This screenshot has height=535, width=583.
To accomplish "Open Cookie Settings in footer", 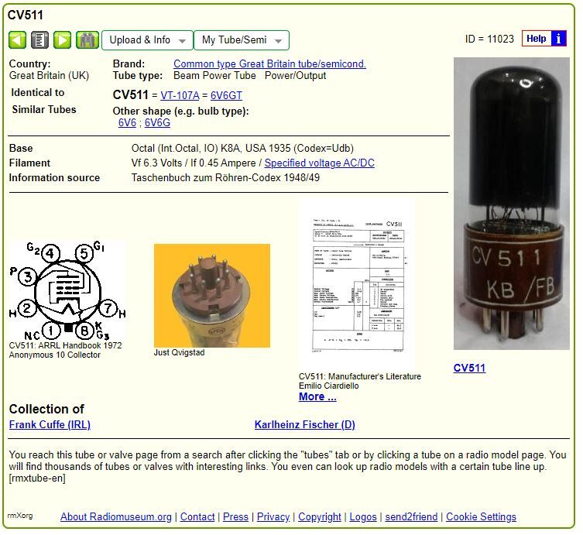I will pos(481,516).
